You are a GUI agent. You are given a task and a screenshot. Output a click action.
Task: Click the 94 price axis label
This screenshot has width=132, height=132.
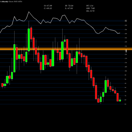[126, 79]
